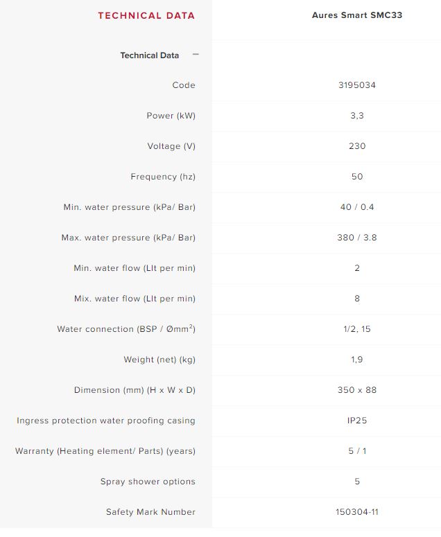
Task: Click the red TECHNICAL DATA heading
Action: coord(146,15)
